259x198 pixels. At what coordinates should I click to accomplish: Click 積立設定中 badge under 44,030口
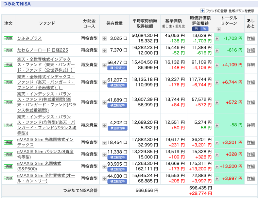117,181
